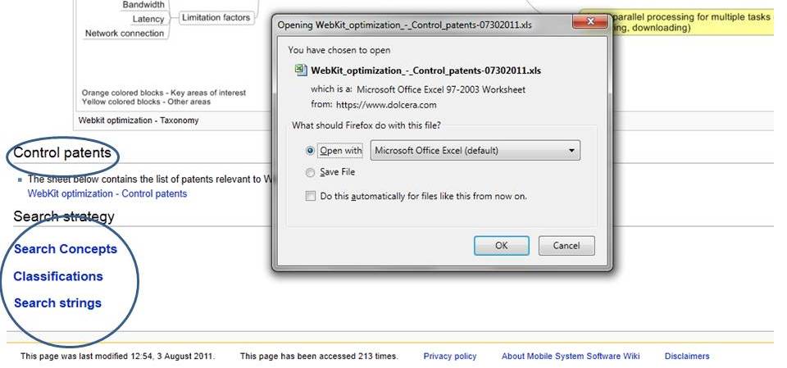The image size is (787, 368).
Task: Cancel the file opening dialog
Action: pos(566,245)
